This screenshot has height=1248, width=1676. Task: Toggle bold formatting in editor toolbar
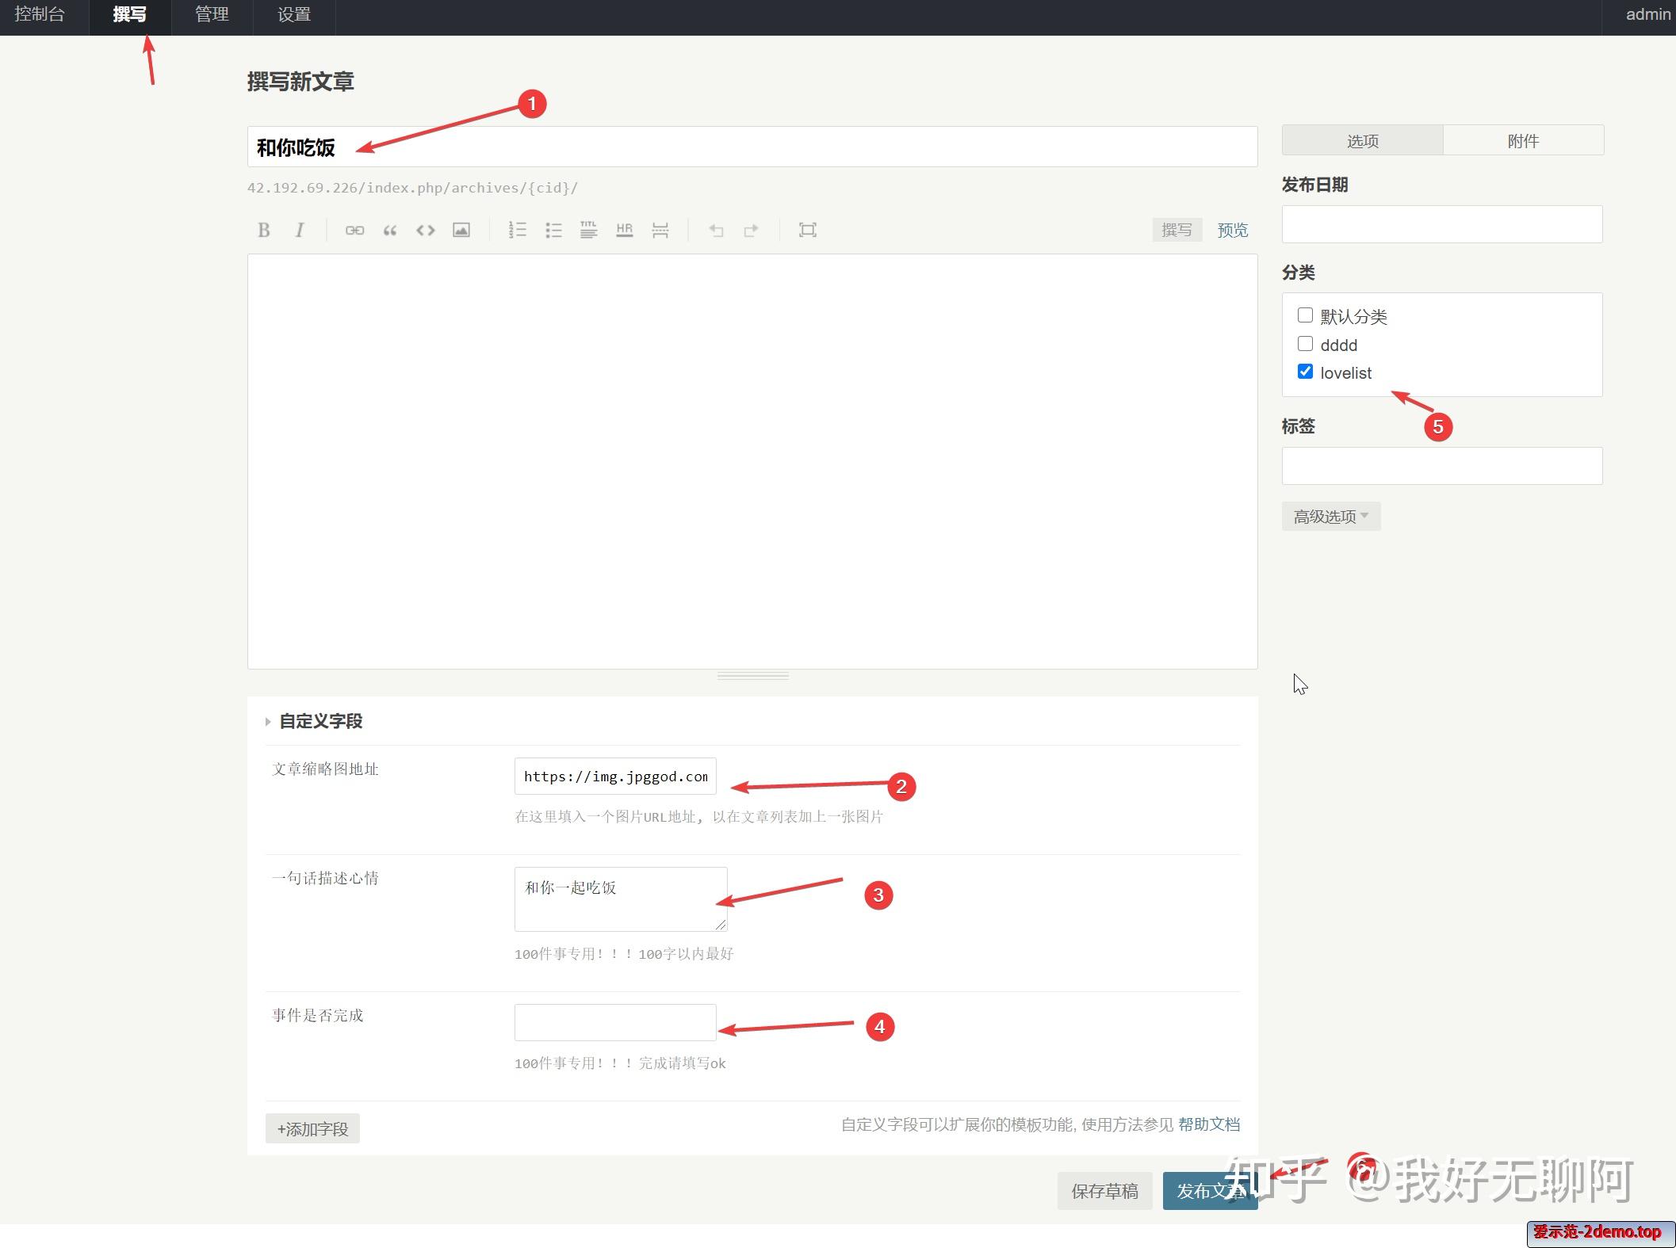pos(264,230)
